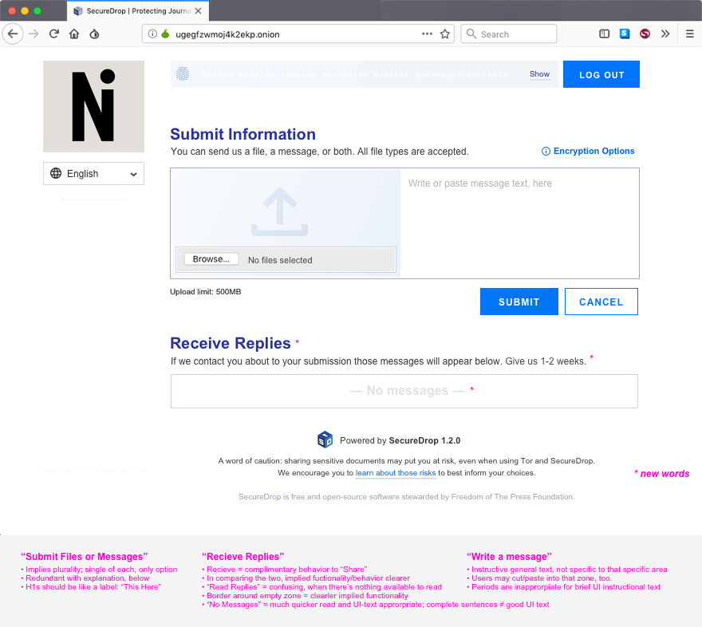Click the green onion connection icon

tap(165, 34)
